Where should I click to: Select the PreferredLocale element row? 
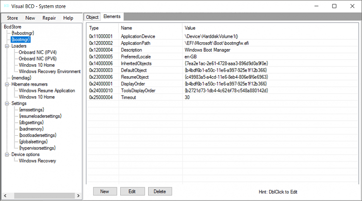pyautogui.click(x=223, y=57)
